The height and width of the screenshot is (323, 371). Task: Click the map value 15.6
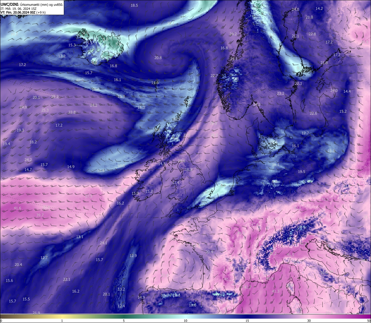tap(9, 280)
